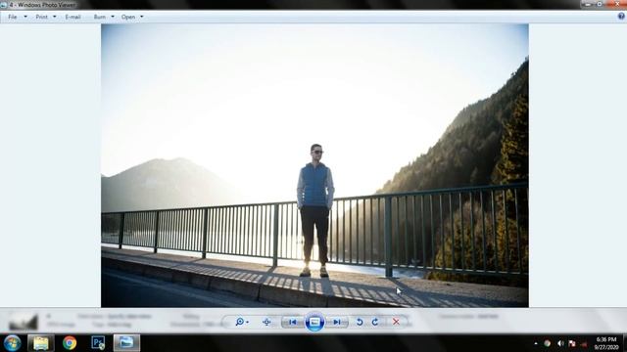627x352 pixels.
Task: Open the zoom magnifier control
Action: (242, 322)
